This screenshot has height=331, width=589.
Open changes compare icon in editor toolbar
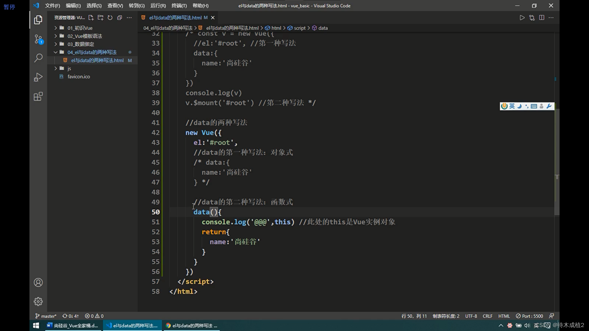pyautogui.click(x=532, y=18)
